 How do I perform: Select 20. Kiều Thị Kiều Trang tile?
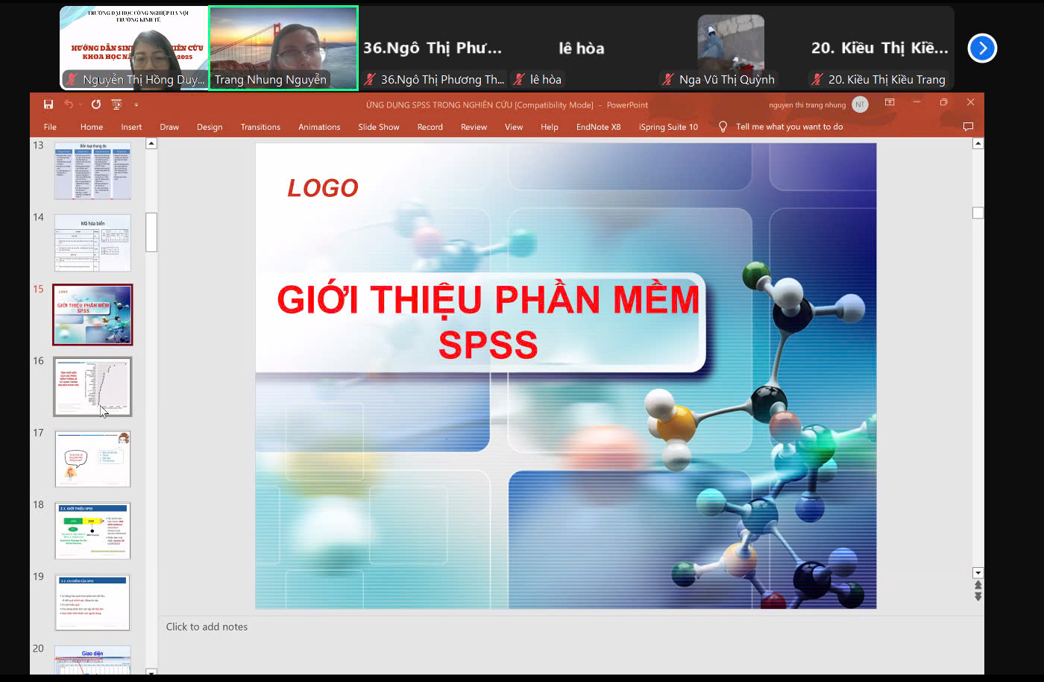coord(880,48)
